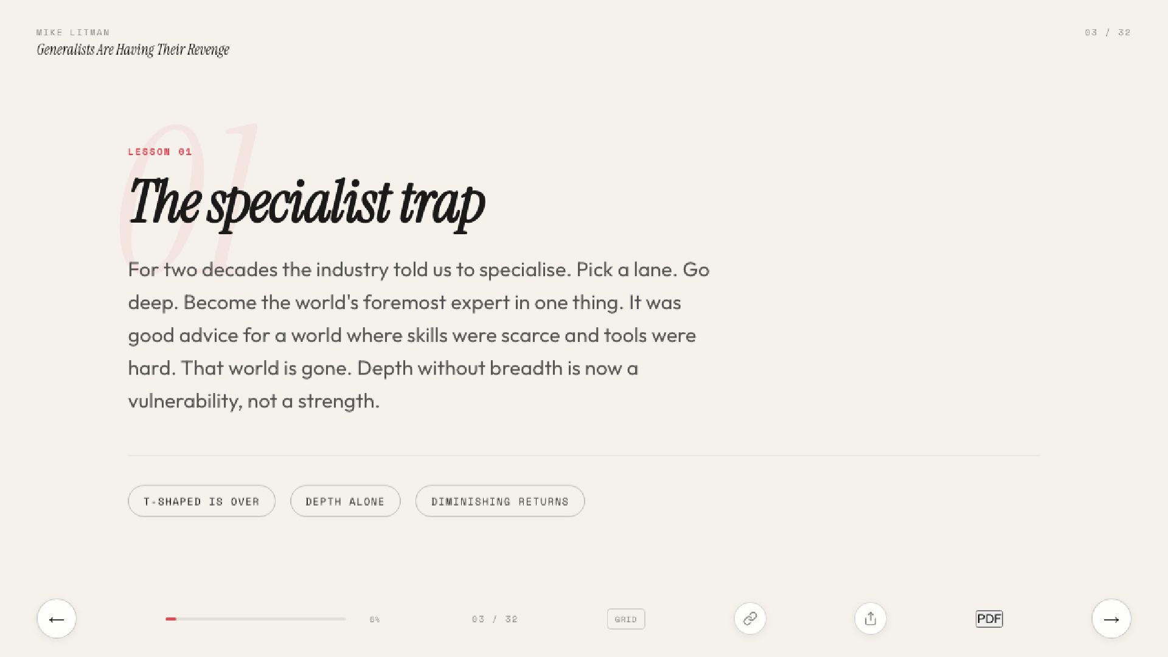The width and height of the screenshot is (1168, 657).
Task: Click the MIKE LITMAN author name
Action: (73, 32)
